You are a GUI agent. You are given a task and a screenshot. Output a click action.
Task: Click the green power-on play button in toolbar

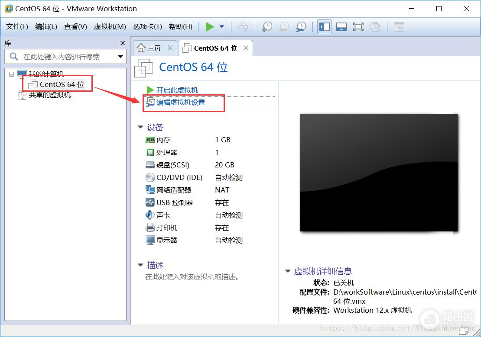210,27
